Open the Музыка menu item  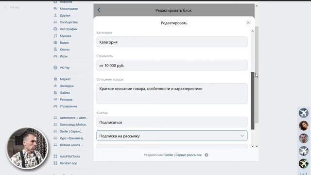[66, 35]
